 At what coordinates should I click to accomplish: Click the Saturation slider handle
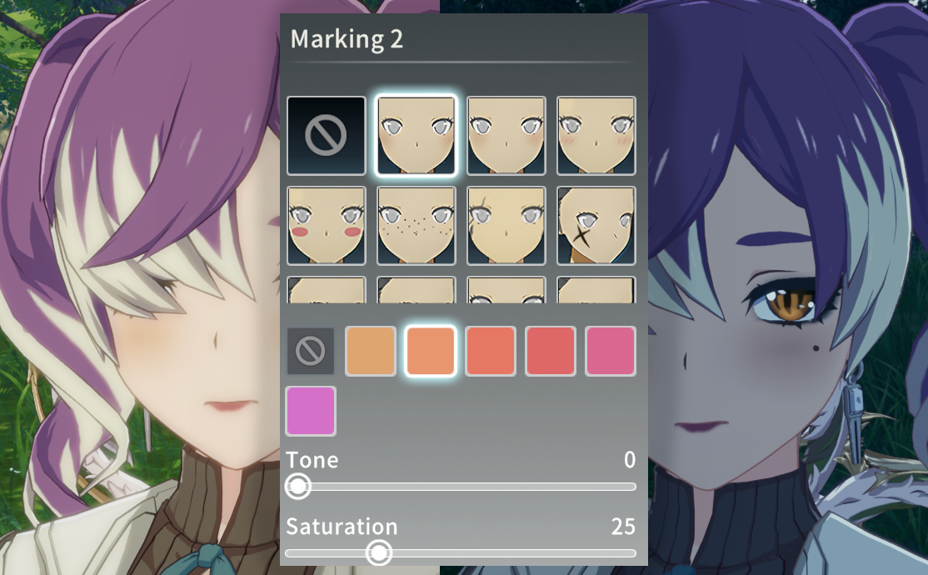[379, 553]
